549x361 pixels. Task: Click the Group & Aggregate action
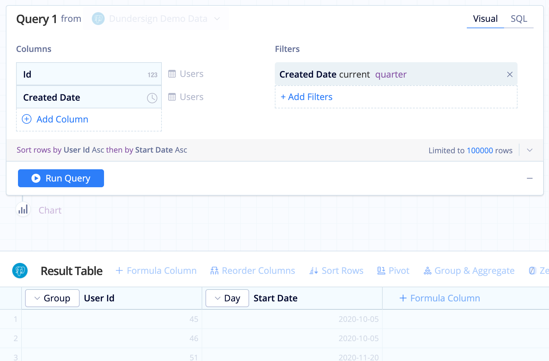point(469,271)
